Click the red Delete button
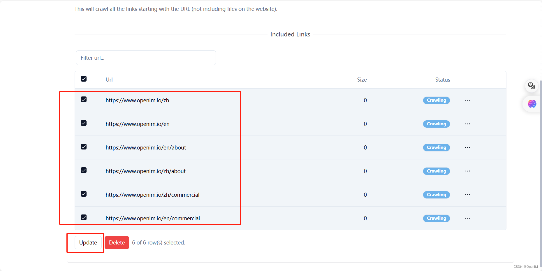 pos(117,242)
